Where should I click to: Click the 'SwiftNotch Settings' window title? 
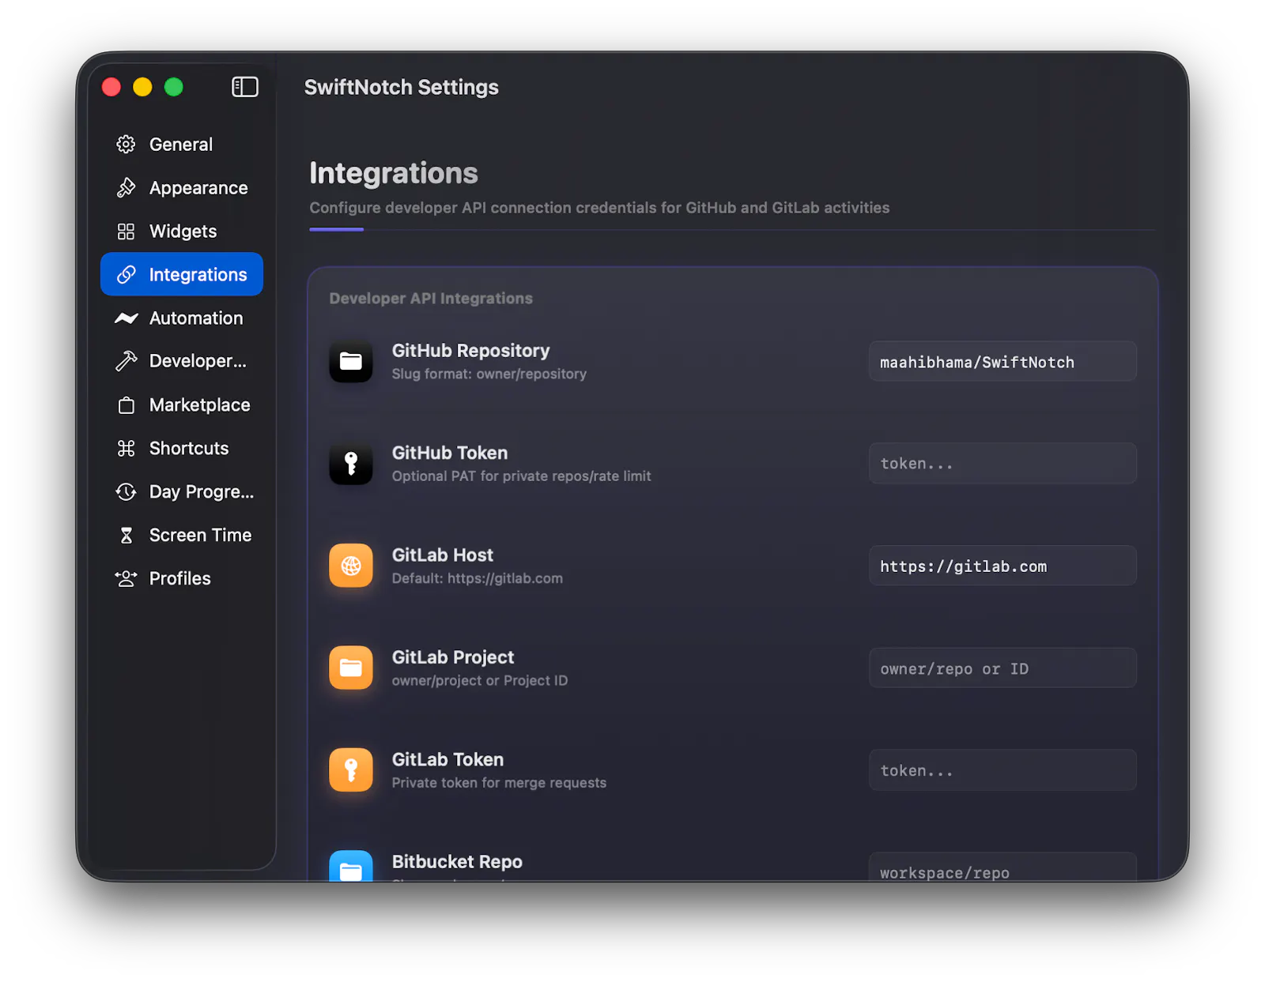coord(402,87)
